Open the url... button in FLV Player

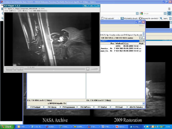tap(92, 6)
